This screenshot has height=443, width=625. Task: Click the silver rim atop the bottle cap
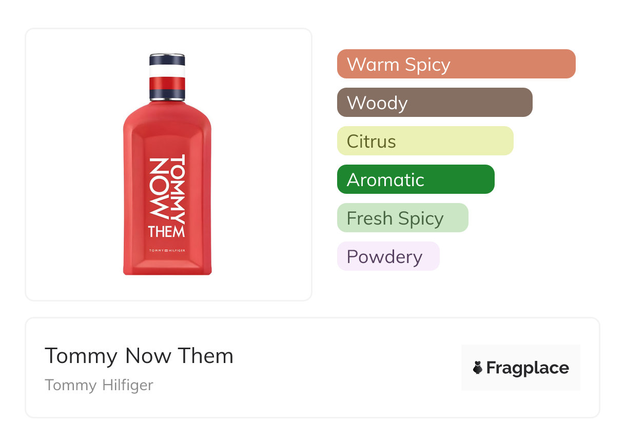pyautogui.click(x=167, y=55)
